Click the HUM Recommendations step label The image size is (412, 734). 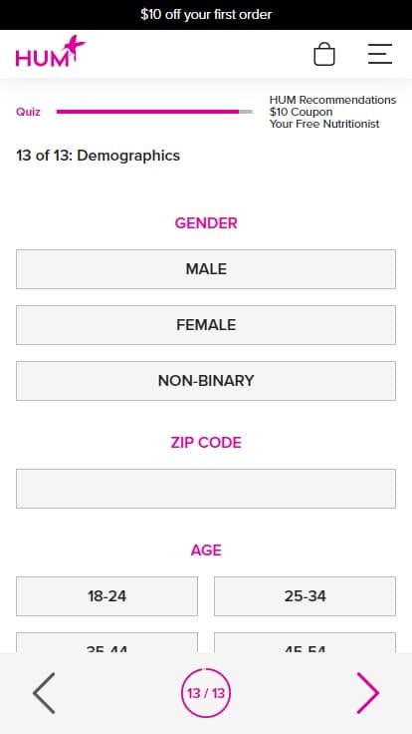point(332,100)
